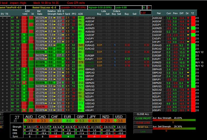Click the Diff column header

click(x=181, y=13)
